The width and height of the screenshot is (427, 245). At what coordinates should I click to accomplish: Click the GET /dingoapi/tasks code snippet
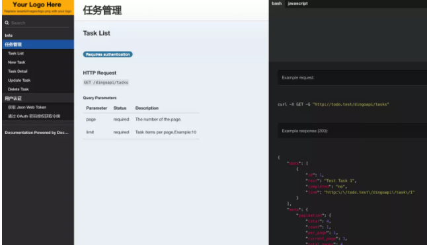pos(106,83)
